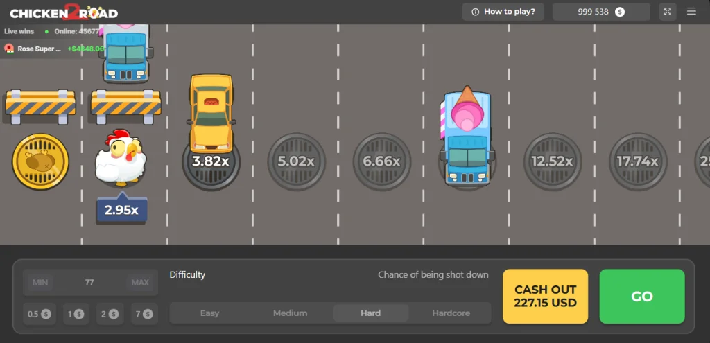Select Medium difficulty
The image size is (710, 343).
(x=291, y=313)
